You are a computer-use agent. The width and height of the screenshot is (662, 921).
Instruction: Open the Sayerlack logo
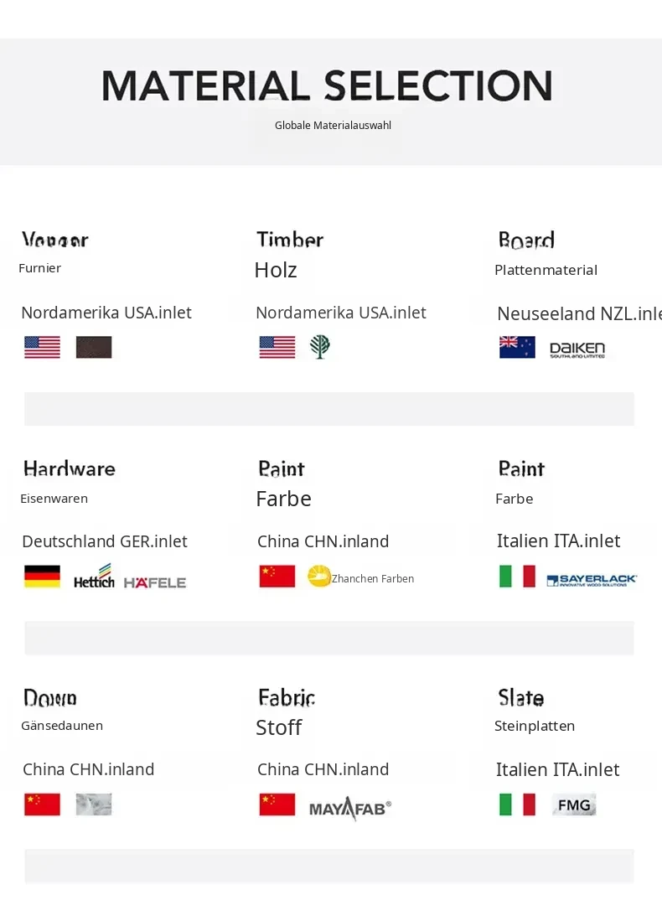coord(592,580)
